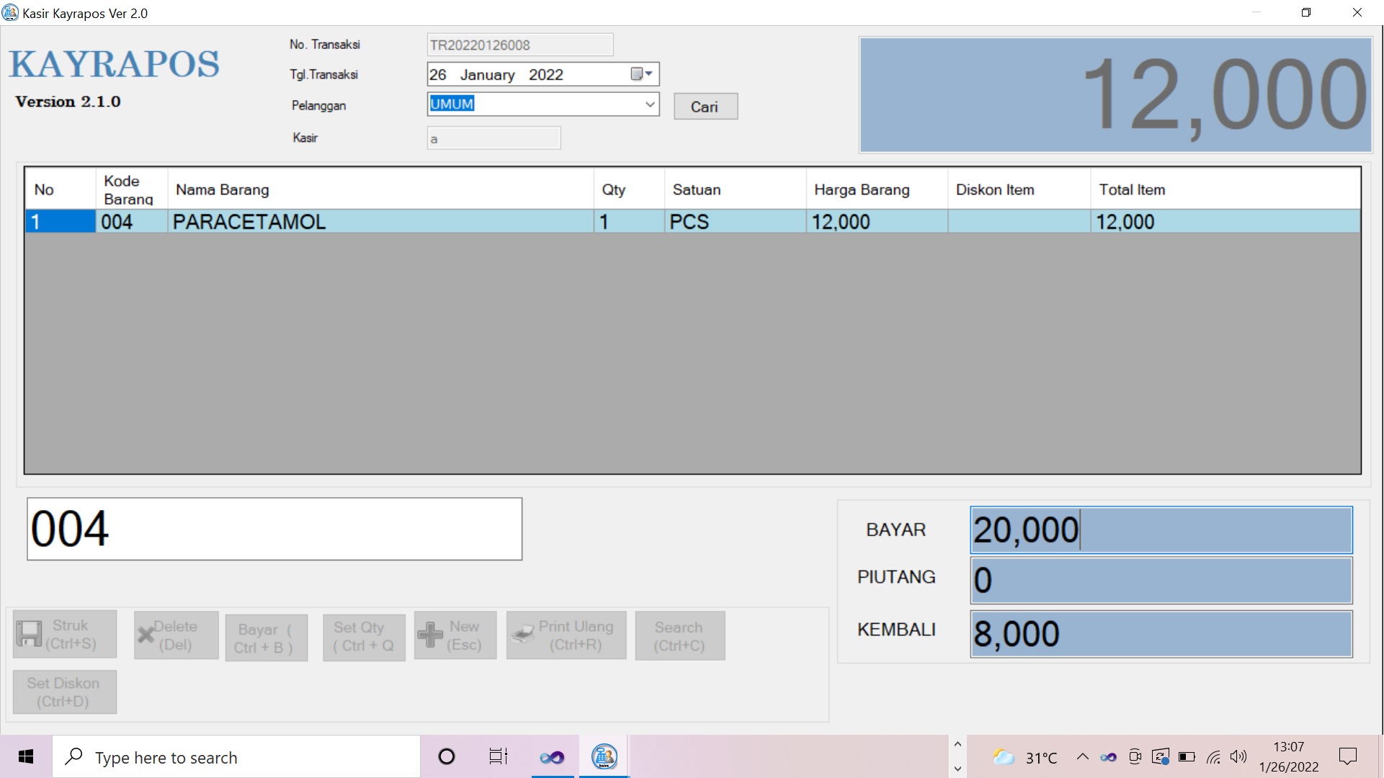This screenshot has height=778, width=1384.
Task: Expand the Pelanggan UMUM dropdown
Action: [x=650, y=104]
